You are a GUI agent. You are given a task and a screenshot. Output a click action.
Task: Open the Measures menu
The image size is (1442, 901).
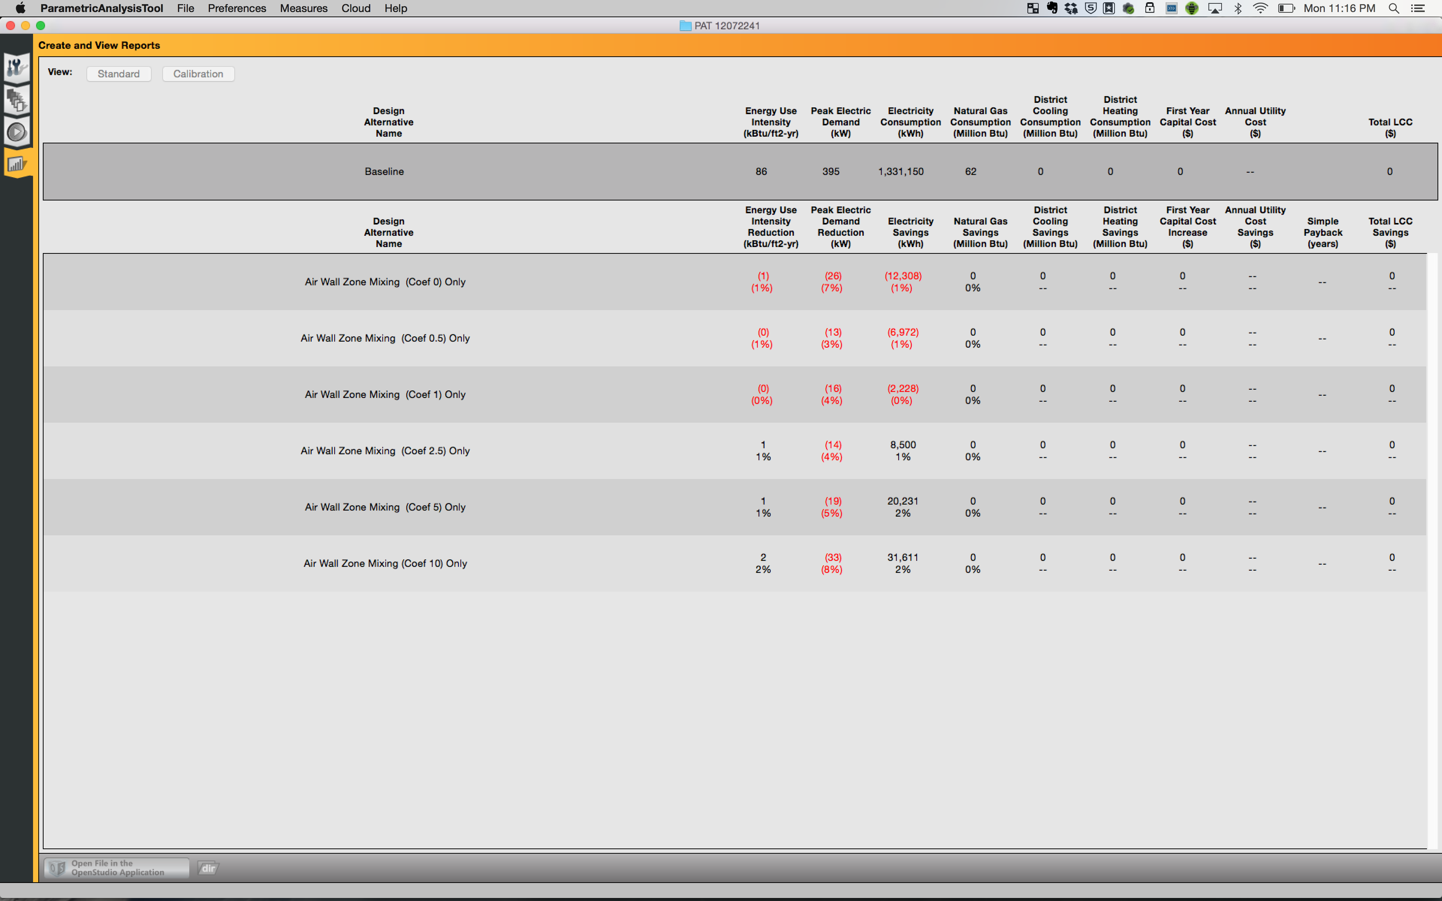coord(303,8)
